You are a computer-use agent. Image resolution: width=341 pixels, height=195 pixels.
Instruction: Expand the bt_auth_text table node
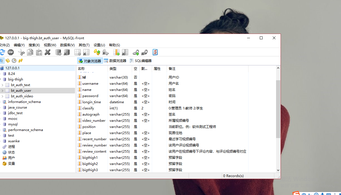[x=3, y=85]
